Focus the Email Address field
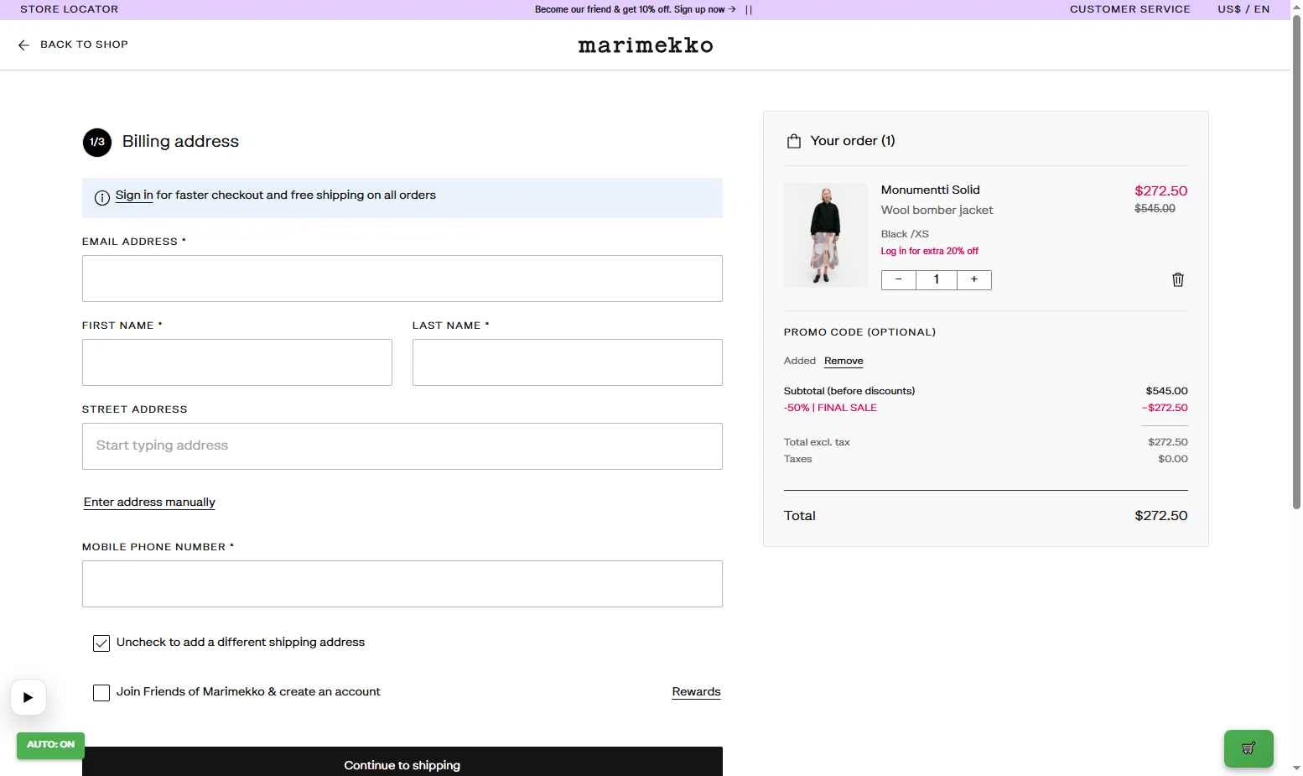Viewport: 1303px width, 776px height. point(402,279)
